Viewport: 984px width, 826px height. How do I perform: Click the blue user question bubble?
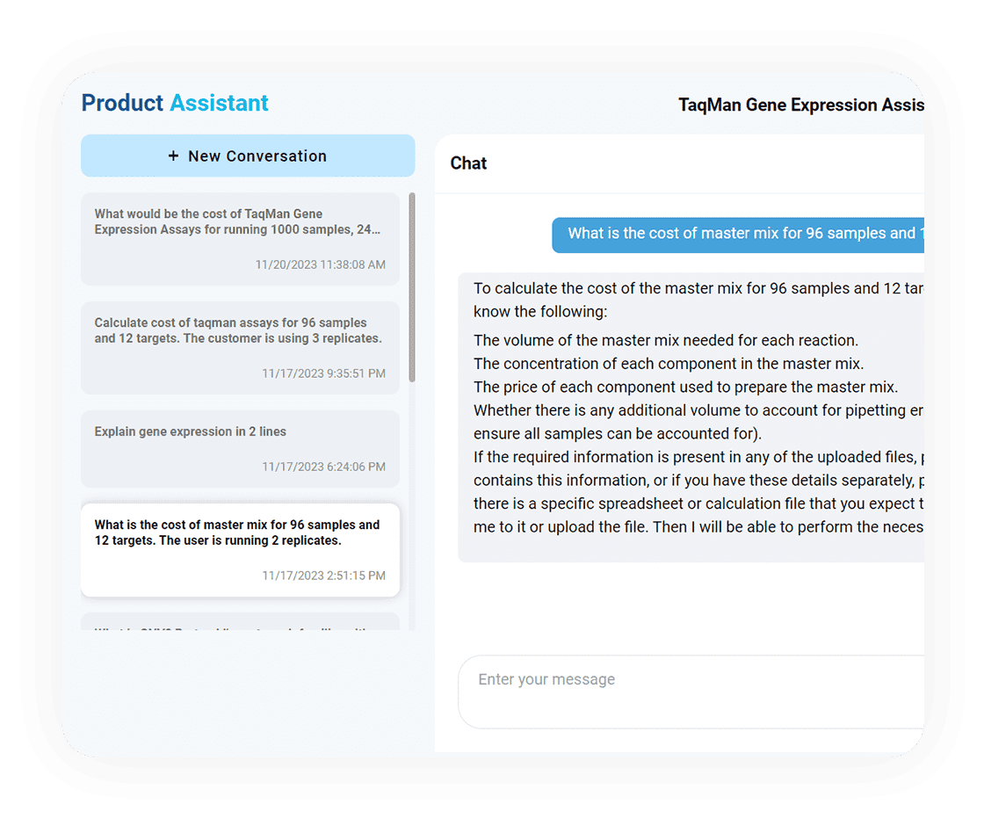pos(740,234)
